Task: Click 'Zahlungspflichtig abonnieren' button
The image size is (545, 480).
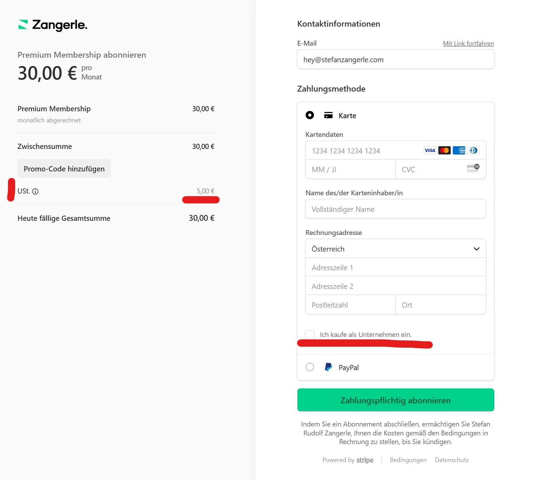Action: click(396, 400)
